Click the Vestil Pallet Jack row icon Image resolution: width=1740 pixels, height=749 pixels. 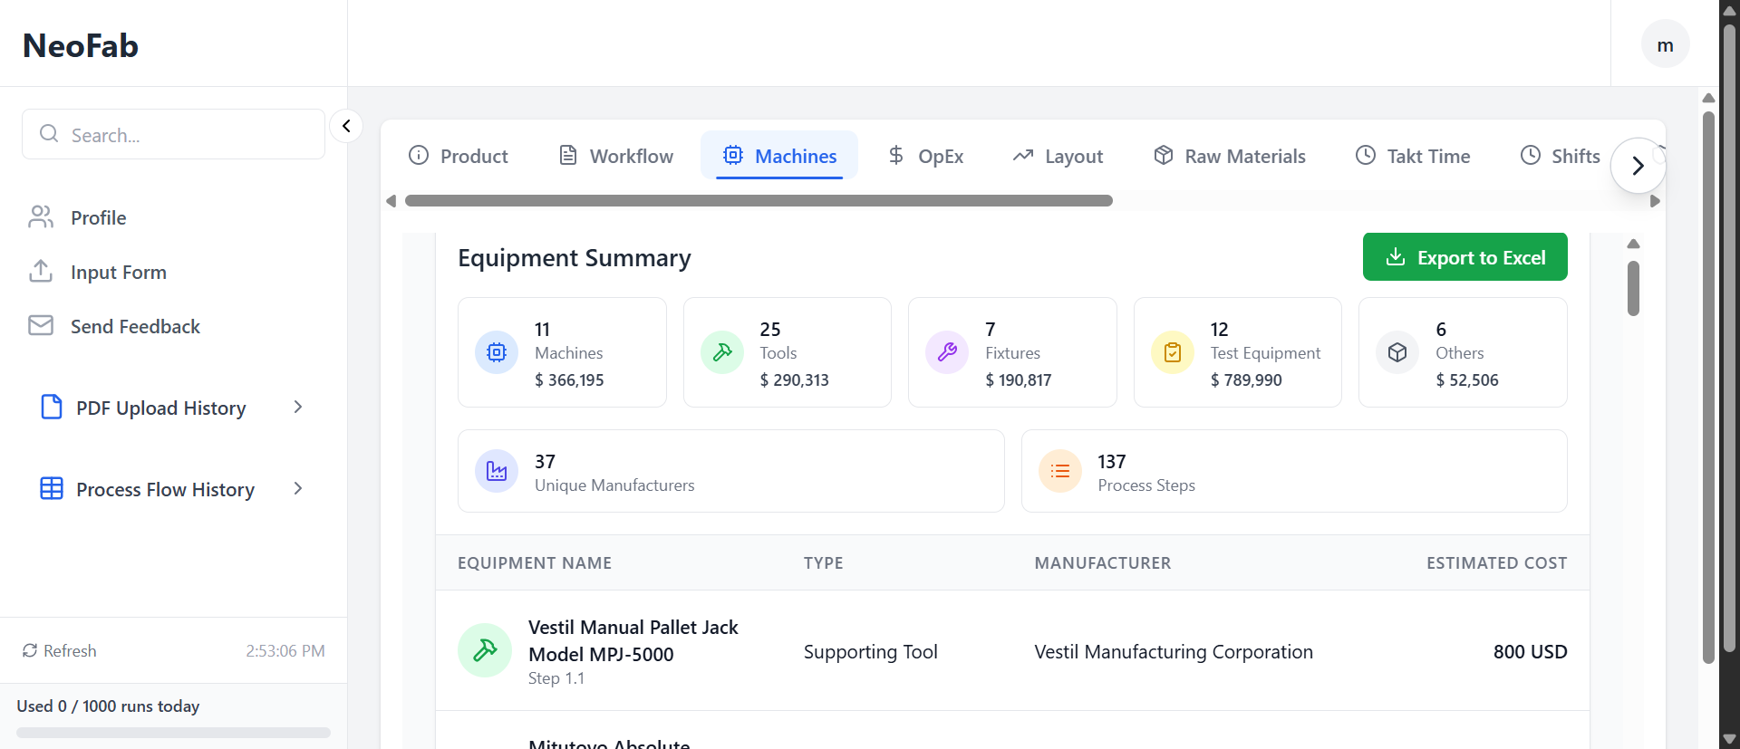[x=485, y=650]
